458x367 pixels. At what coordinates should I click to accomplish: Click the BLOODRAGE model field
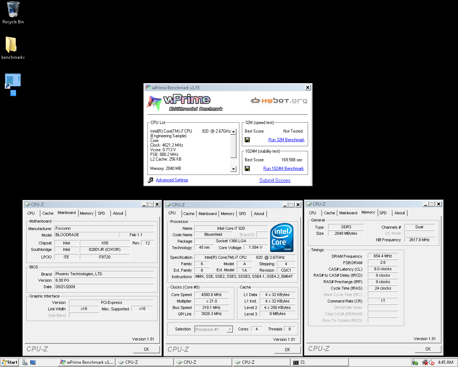click(x=86, y=235)
